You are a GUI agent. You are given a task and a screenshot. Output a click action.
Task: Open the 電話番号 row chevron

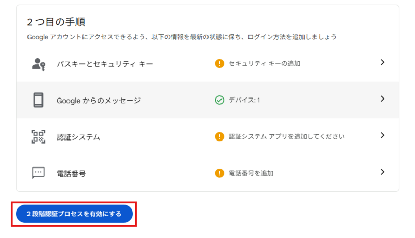[x=382, y=172]
